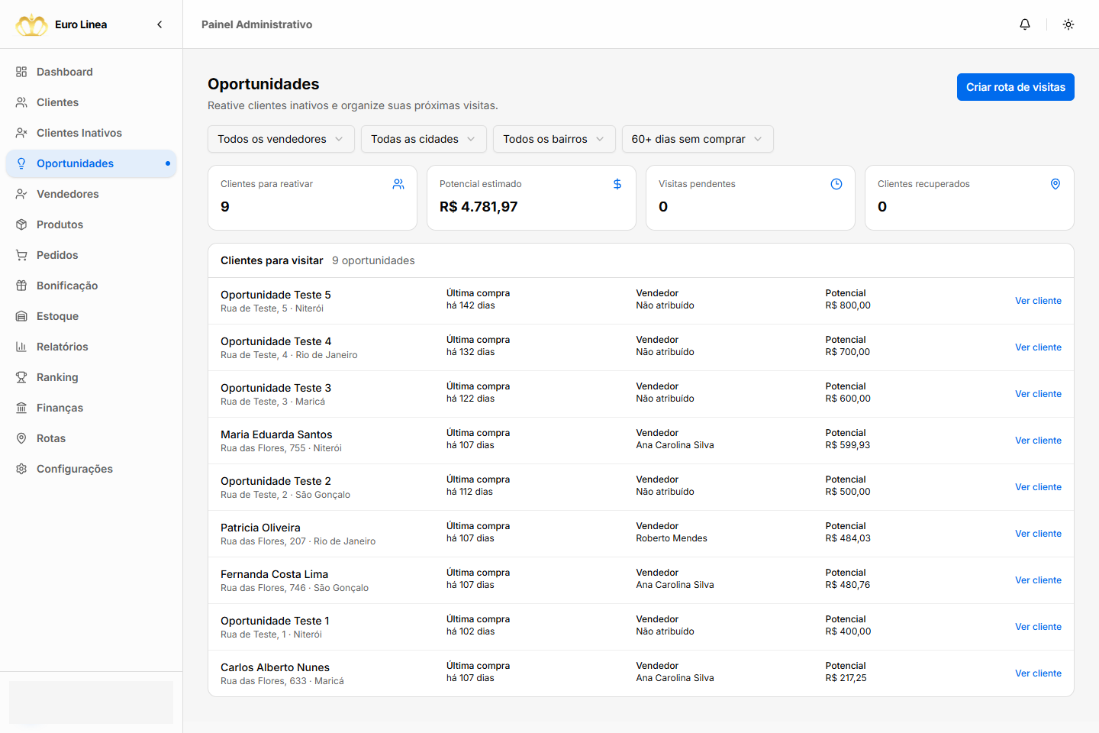Open Ver cliente for Oportunidade Teste 5

coord(1038,301)
